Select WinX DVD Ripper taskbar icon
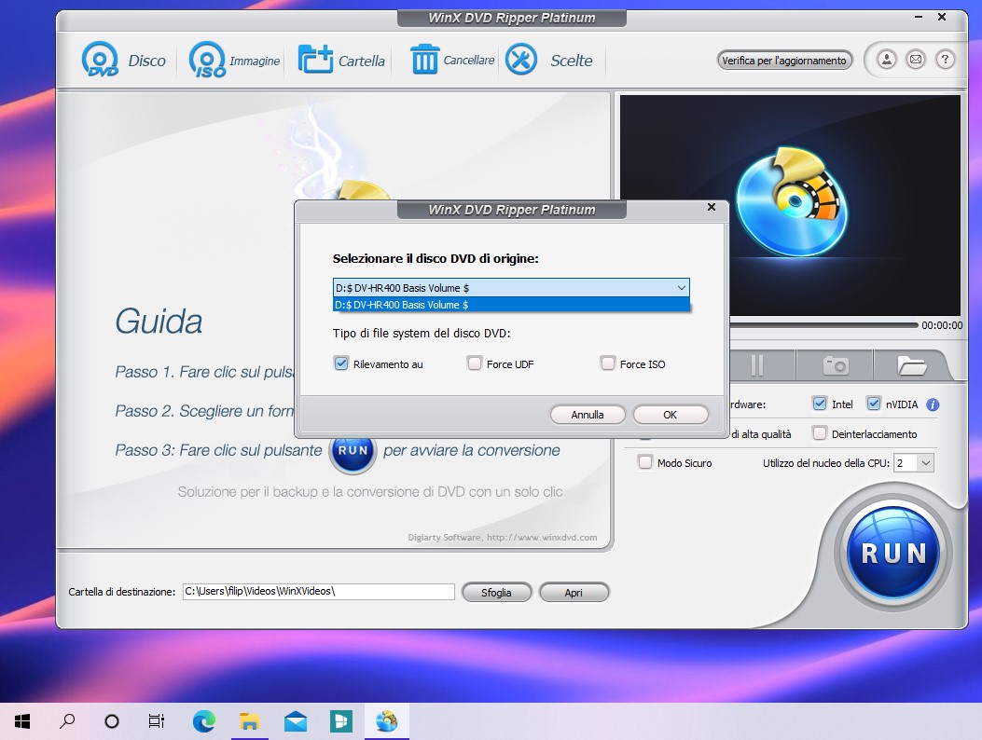 [386, 721]
